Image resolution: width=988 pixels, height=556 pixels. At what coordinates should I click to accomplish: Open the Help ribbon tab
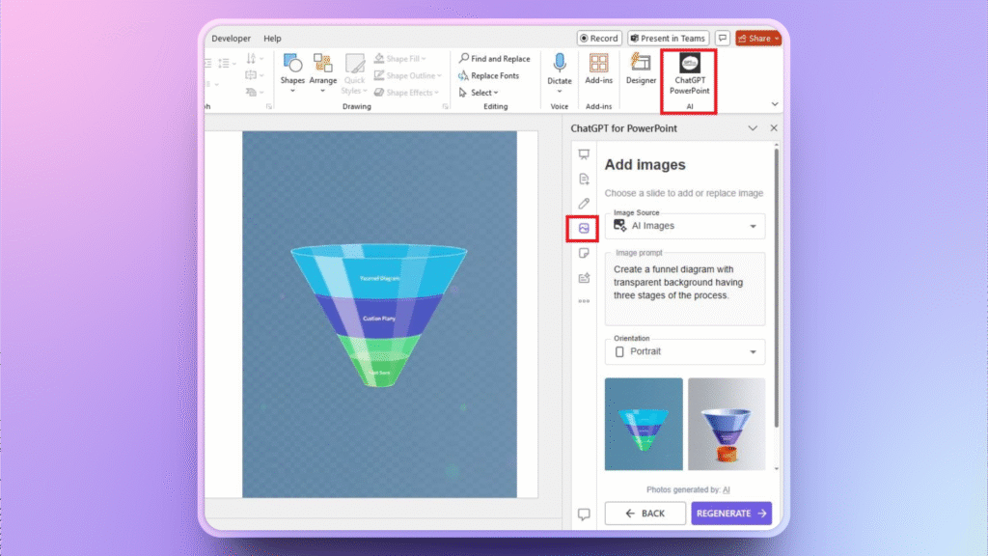(x=272, y=39)
